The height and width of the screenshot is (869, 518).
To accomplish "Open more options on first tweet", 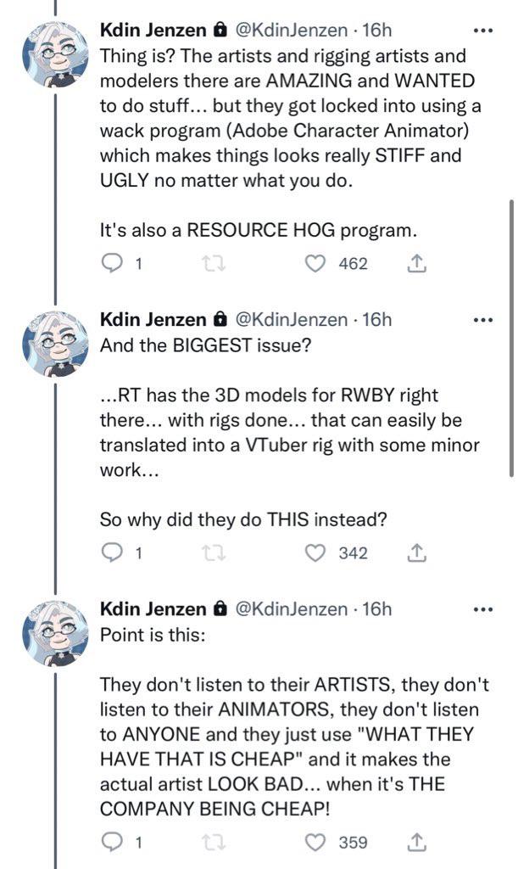I will [482, 31].
